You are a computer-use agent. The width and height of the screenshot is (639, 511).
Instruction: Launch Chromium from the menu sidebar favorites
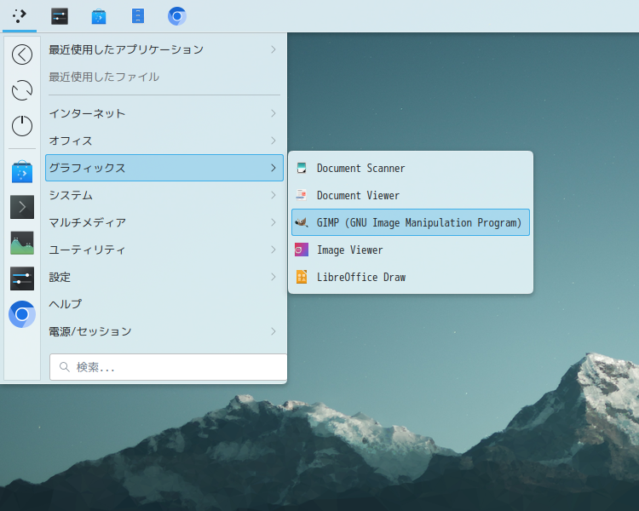[x=22, y=314]
